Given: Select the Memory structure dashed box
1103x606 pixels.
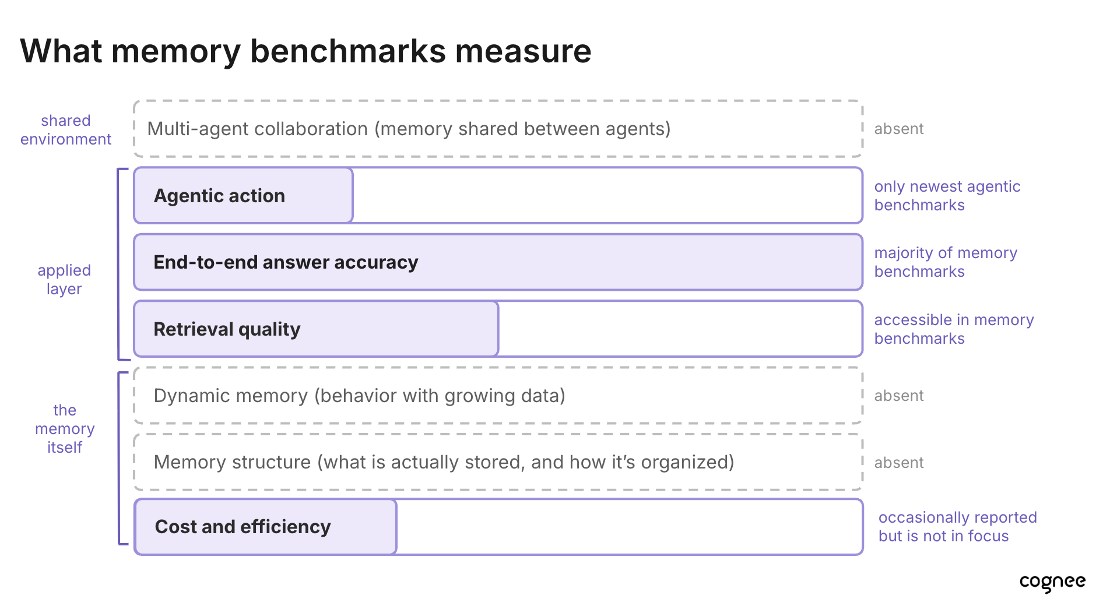Looking at the screenshot, I should 498,462.
